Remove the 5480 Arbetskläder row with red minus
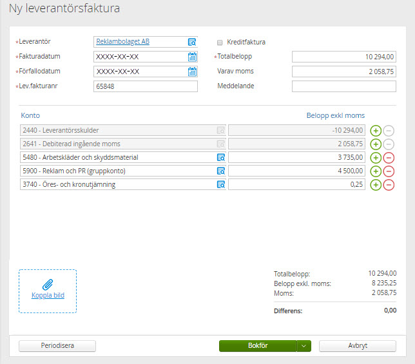The image size is (415, 364). [x=389, y=158]
